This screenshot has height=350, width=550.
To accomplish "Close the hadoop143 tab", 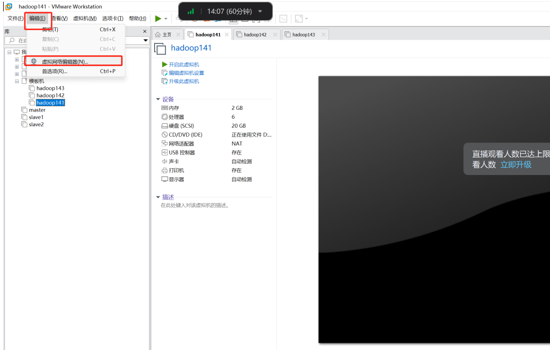I will (323, 34).
